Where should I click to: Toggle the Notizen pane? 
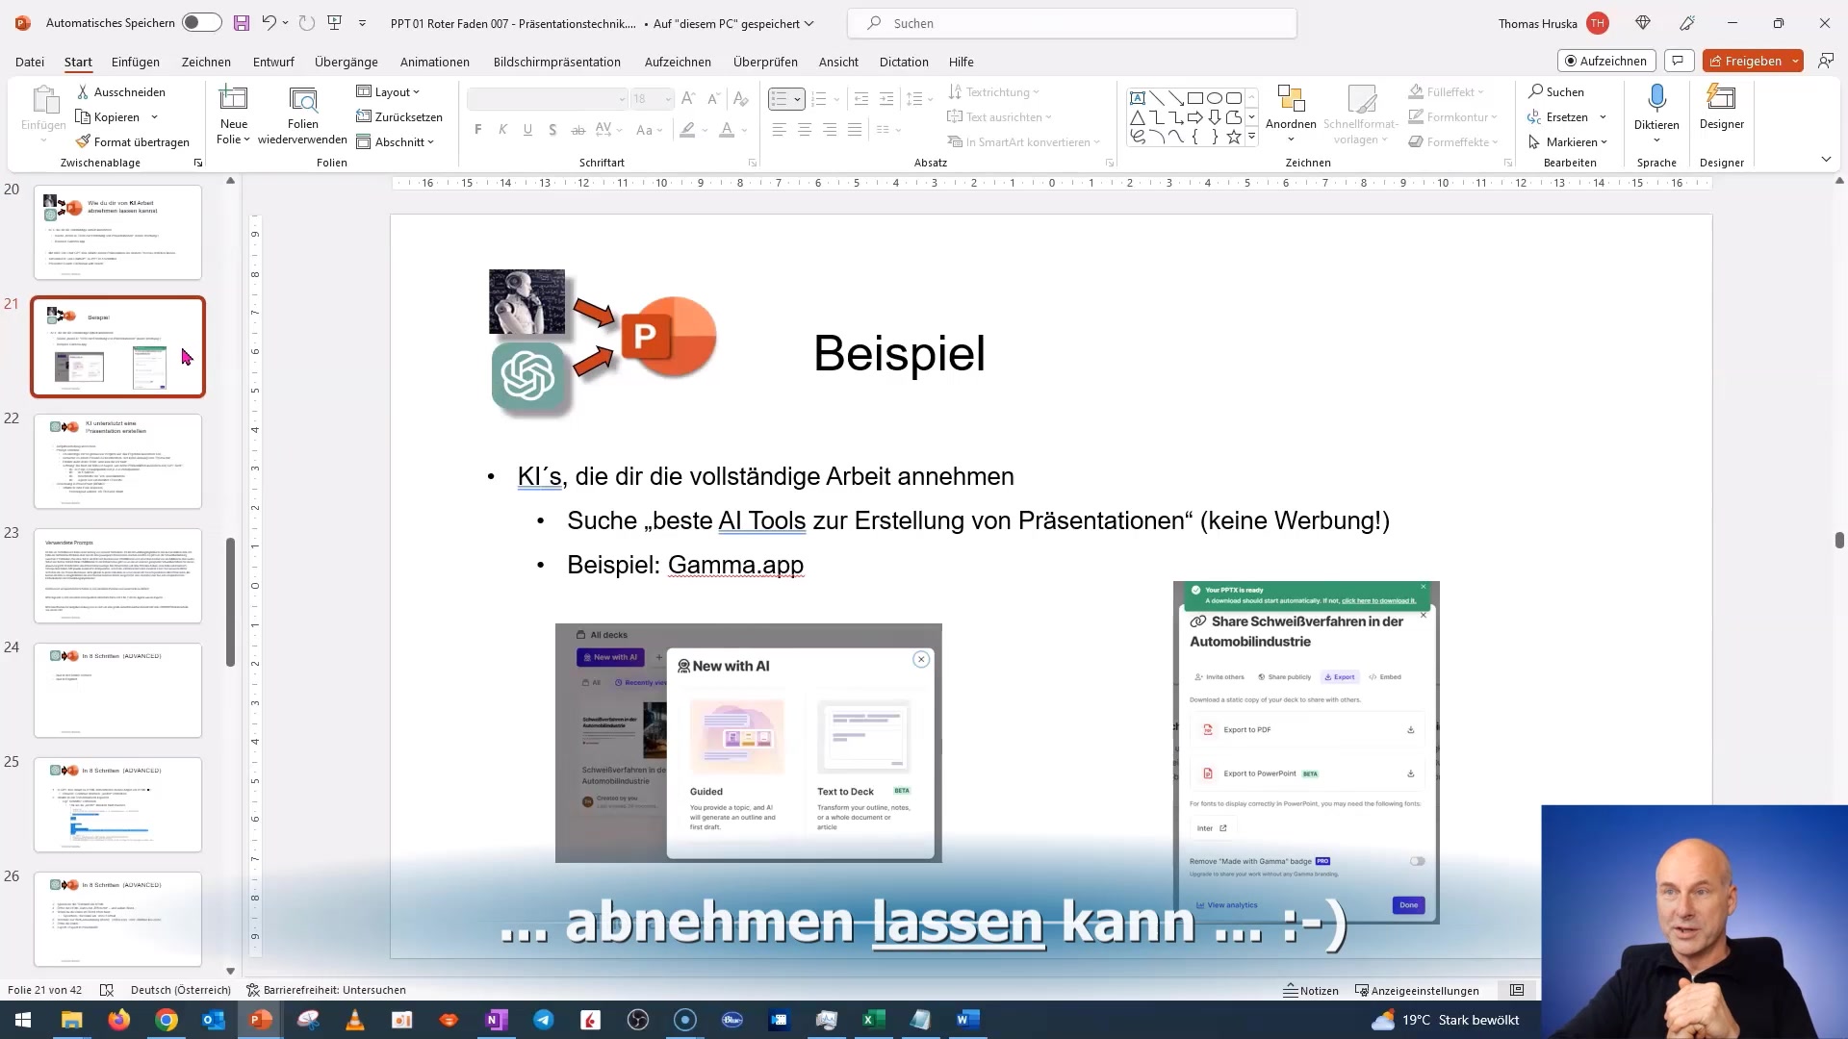click(x=1311, y=990)
